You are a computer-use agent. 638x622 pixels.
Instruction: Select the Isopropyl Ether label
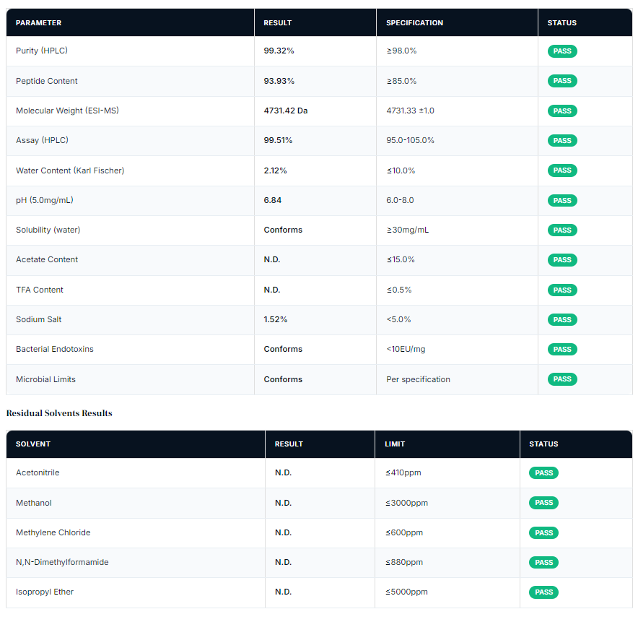point(45,592)
